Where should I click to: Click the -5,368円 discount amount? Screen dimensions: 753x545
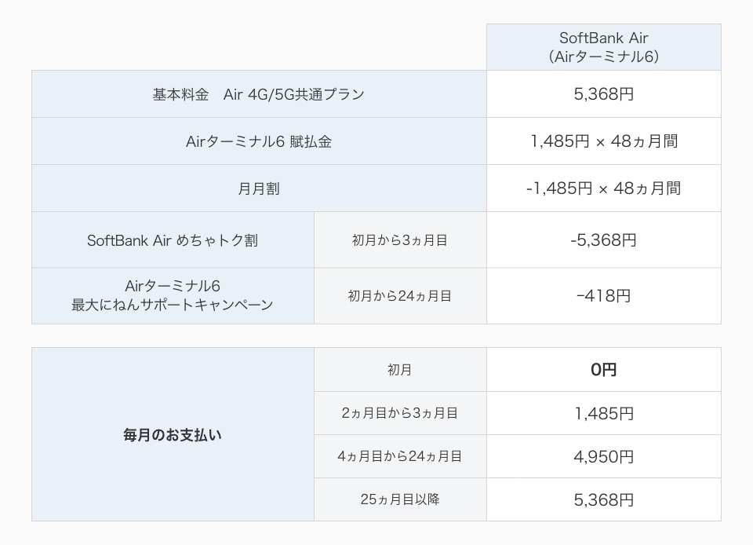pos(603,240)
